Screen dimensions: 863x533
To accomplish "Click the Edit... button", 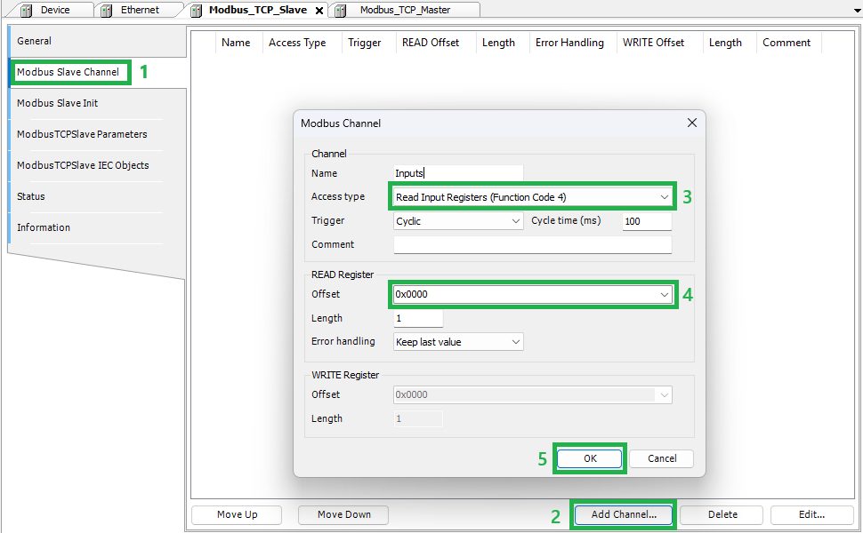I will (x=811, y=514).
